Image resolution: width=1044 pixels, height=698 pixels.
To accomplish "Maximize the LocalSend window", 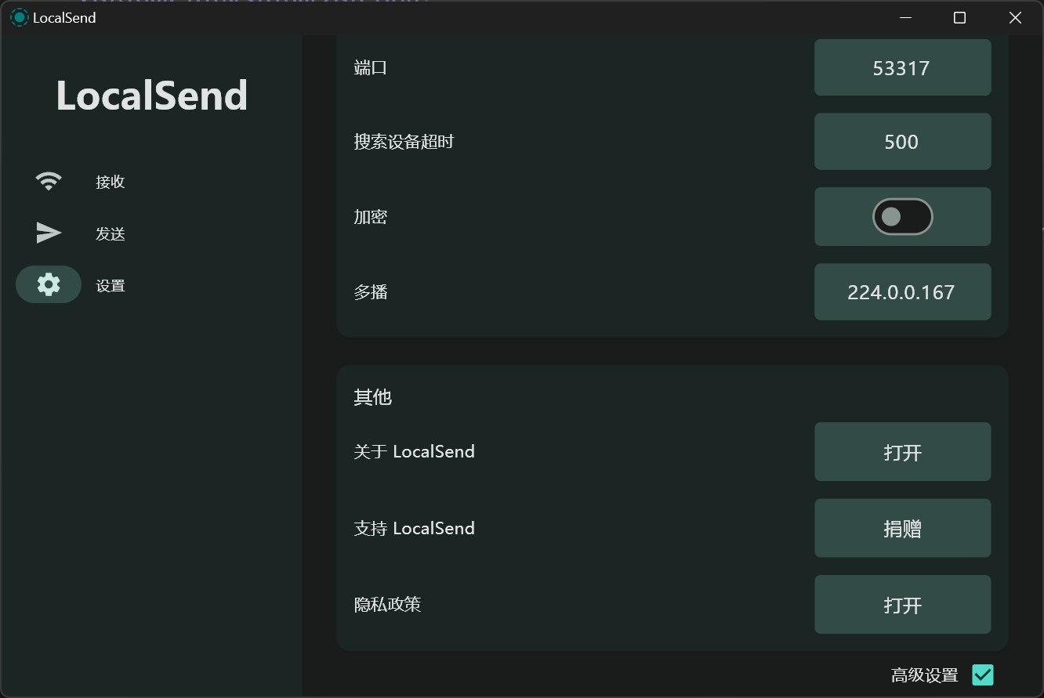I will click(x=959, y=18).
